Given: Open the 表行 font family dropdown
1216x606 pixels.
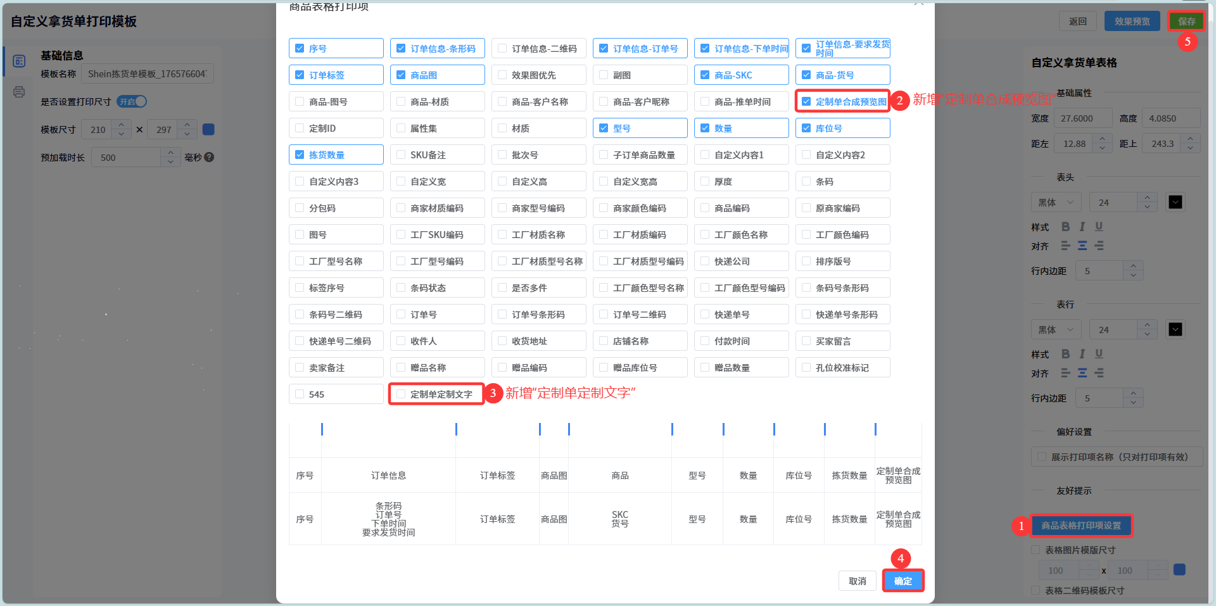Looking at the screenshot, I should 1056,330.
